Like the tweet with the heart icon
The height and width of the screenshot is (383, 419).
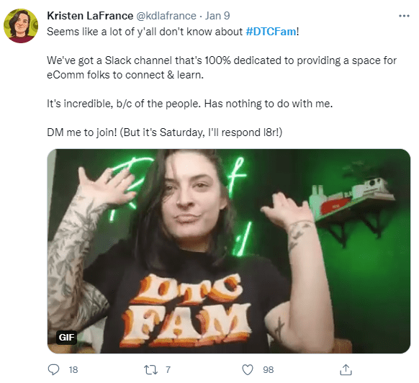point(248,369)
